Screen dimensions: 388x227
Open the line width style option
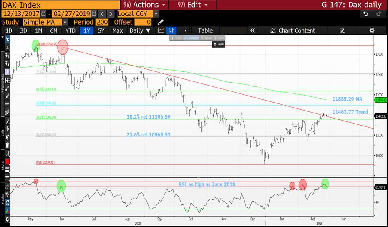[x=8, y=170]
